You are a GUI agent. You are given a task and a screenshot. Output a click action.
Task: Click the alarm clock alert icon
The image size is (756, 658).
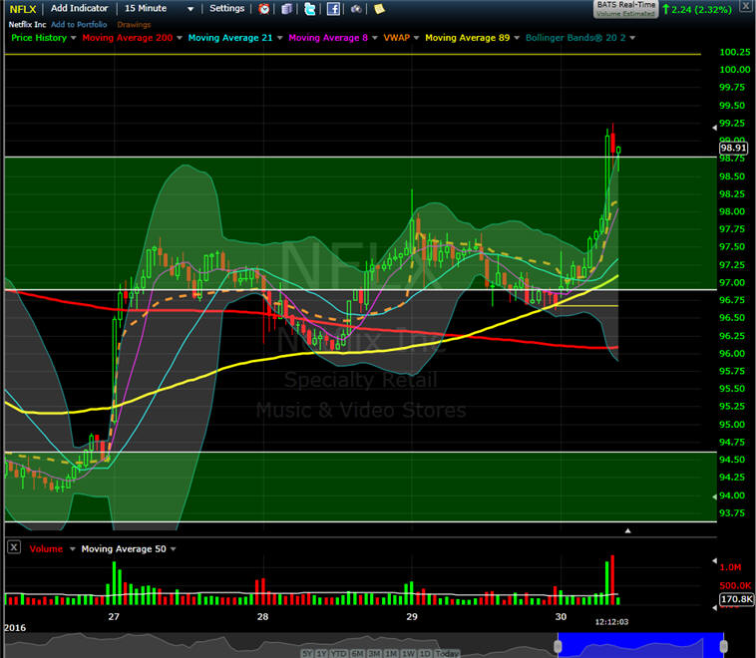tap(264, 9)
